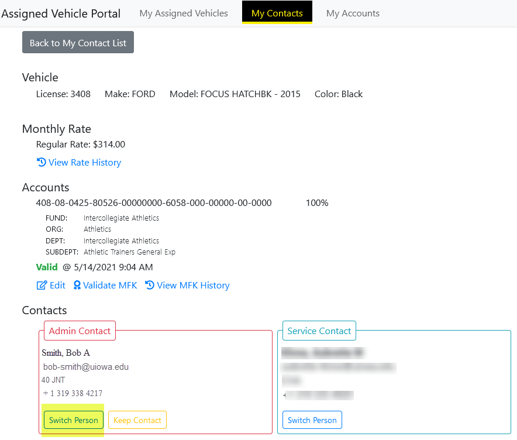This screenshot has width=517, height=440.
Task: Click the Assigned Vehicle Portal title
Action: click(x=61, y=13)
